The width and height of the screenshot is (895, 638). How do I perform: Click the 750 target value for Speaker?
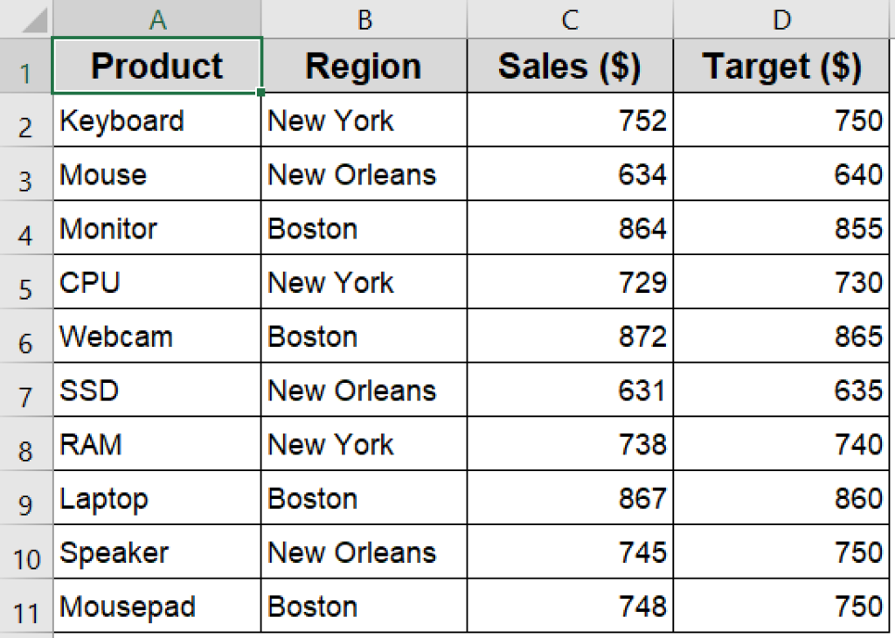click(x=781, y=551)
